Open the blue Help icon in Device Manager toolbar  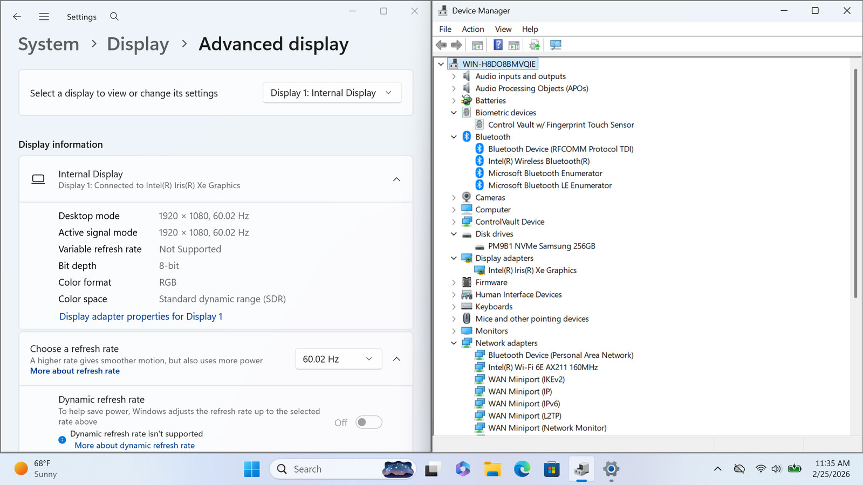[x=498, y=45]
